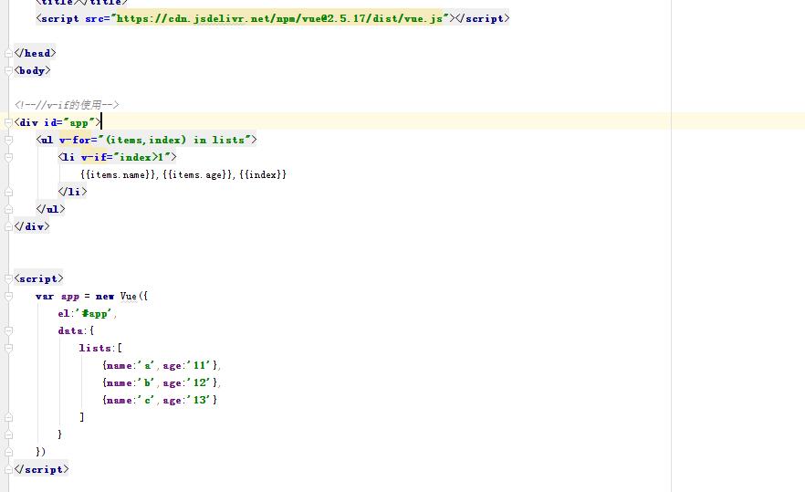Click the '(items,index) in lists' expression

175,140
